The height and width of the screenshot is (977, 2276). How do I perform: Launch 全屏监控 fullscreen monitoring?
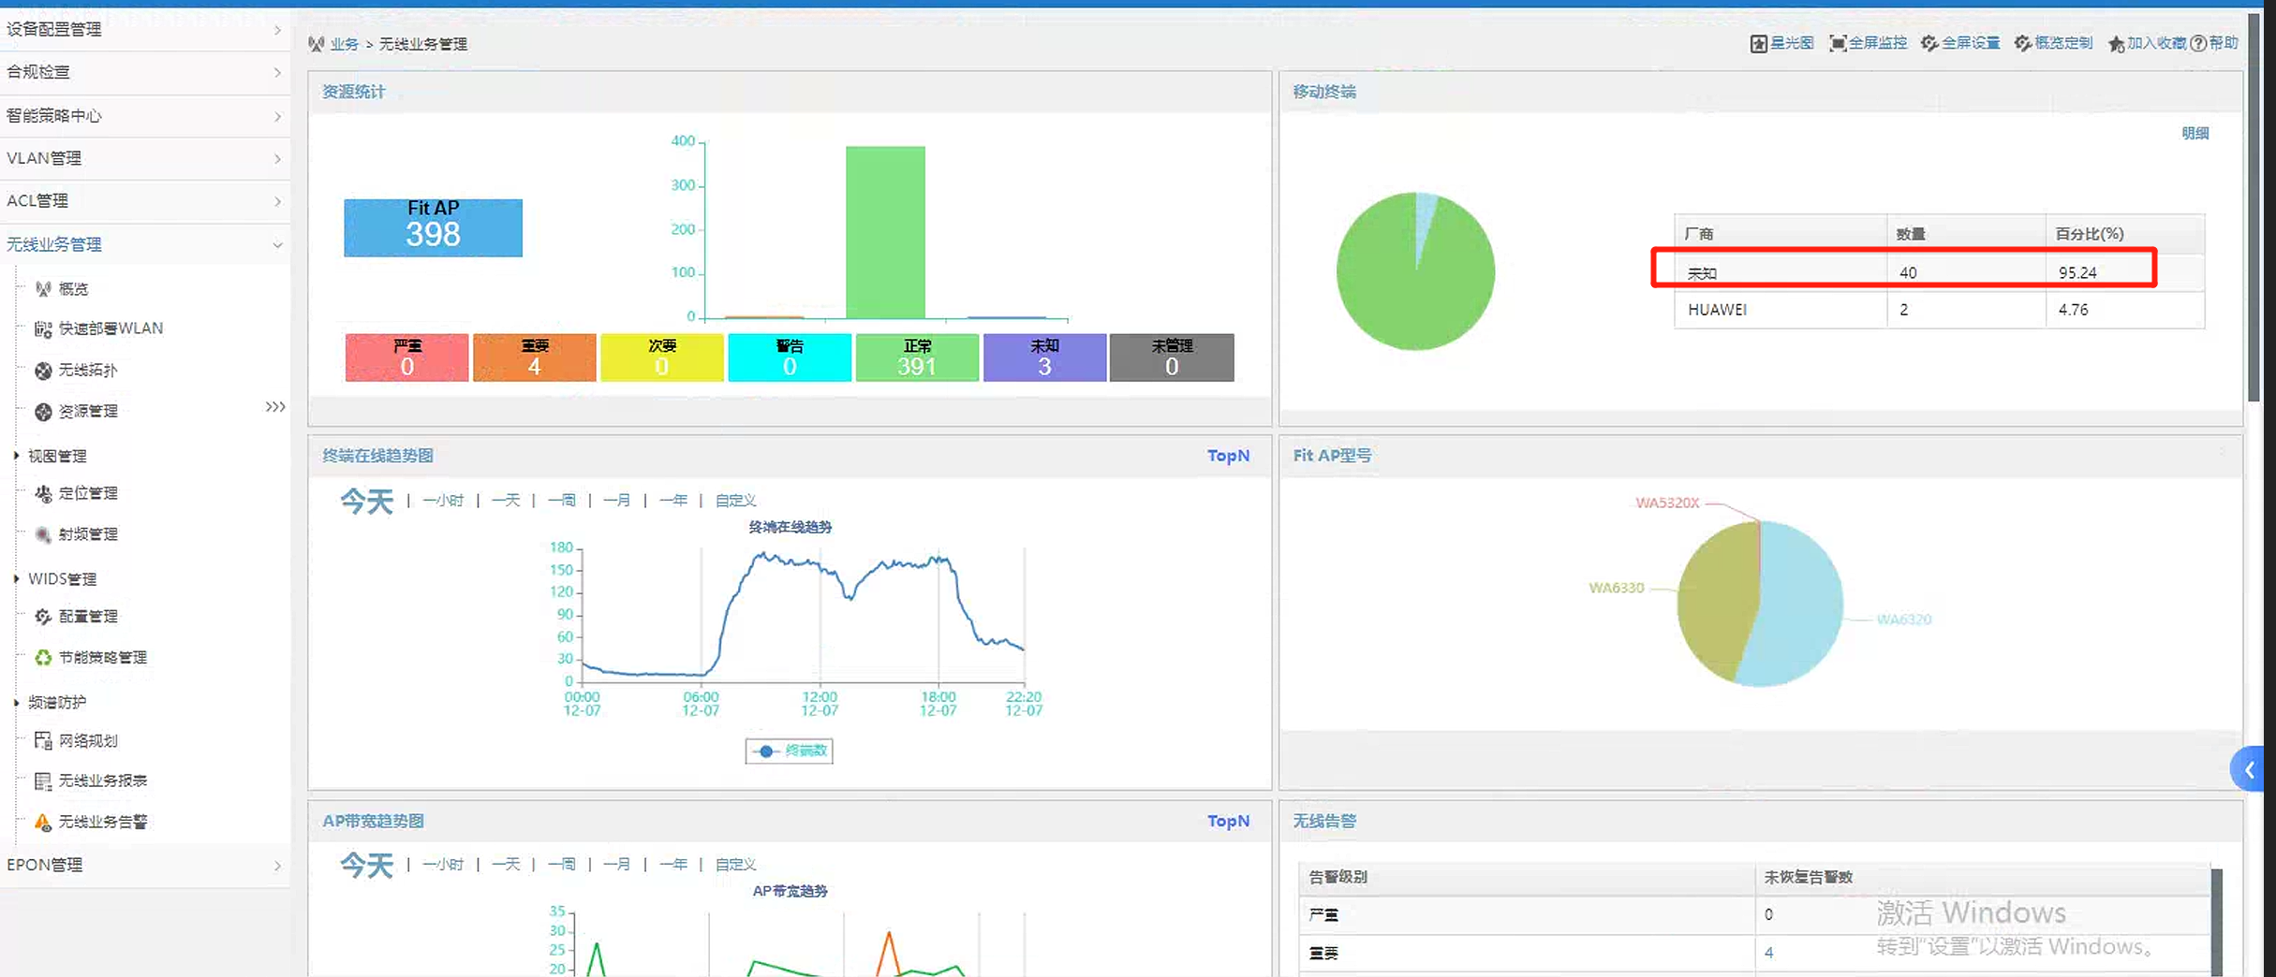pyautogui.click(x=1869, y=43)
